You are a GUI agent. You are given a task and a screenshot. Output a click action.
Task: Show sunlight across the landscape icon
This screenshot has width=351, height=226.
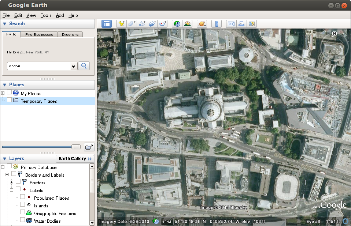point(187,24)
